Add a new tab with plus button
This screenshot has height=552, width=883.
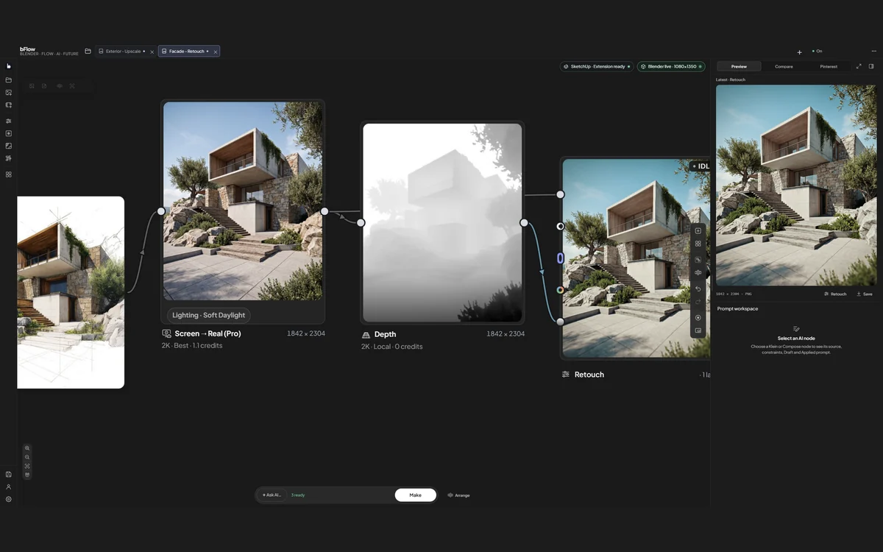tap(799, 52)
